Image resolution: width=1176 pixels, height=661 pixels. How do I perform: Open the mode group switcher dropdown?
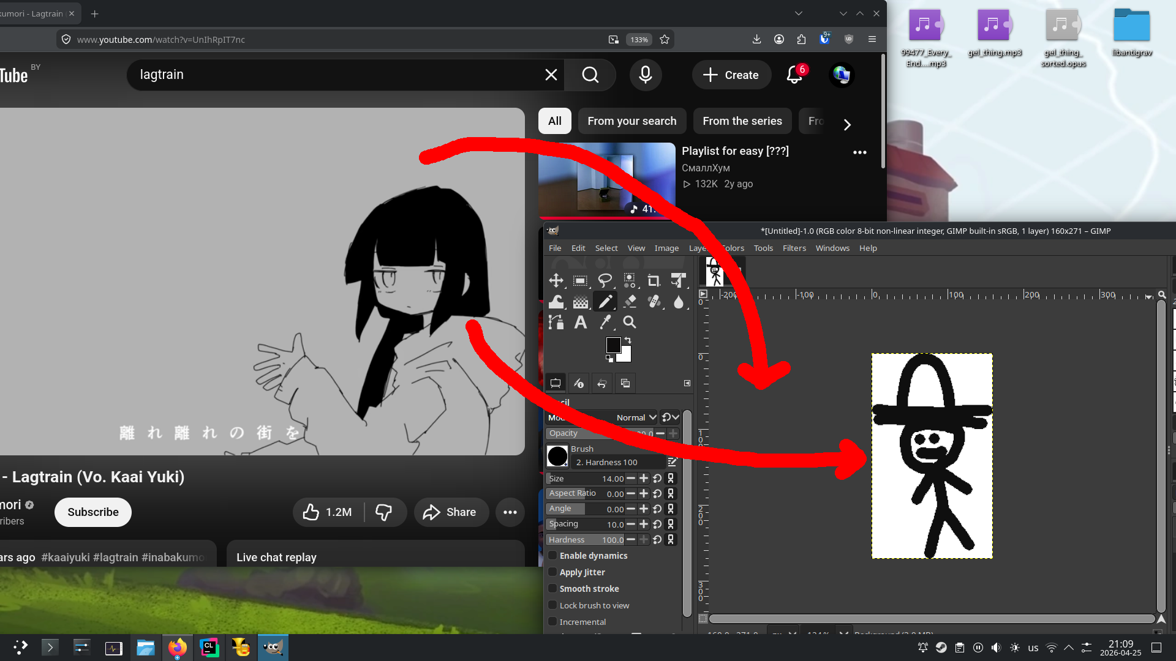[x=670, y=417]
